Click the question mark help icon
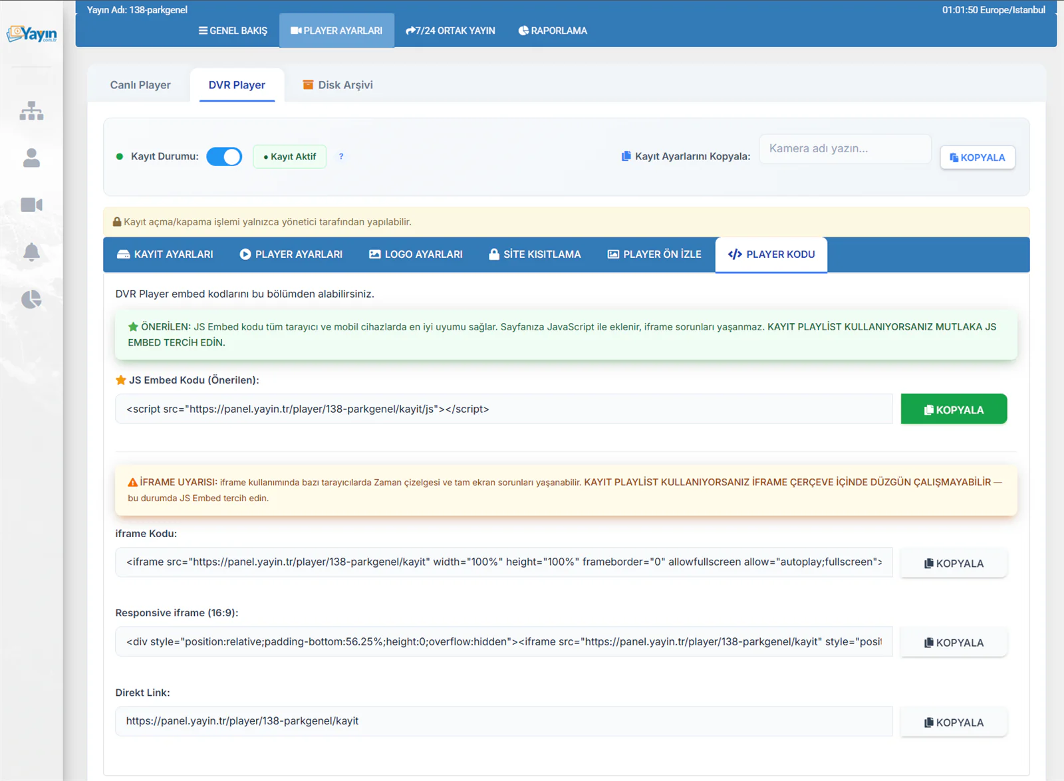This screenshot has width=1064, height=781. [x=341, y=156]
